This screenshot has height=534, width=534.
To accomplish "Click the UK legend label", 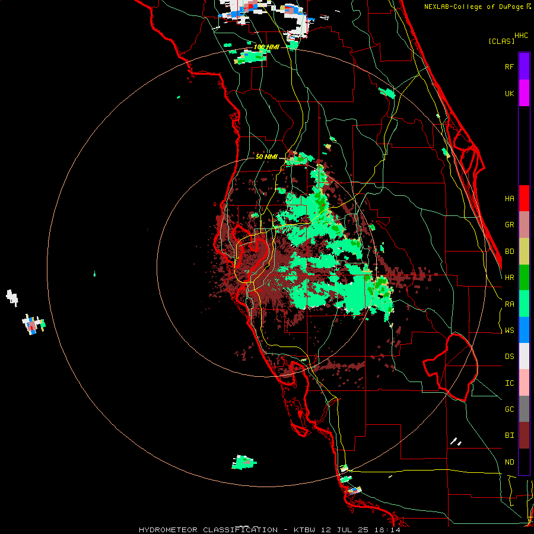I will (x=509, y=93).
